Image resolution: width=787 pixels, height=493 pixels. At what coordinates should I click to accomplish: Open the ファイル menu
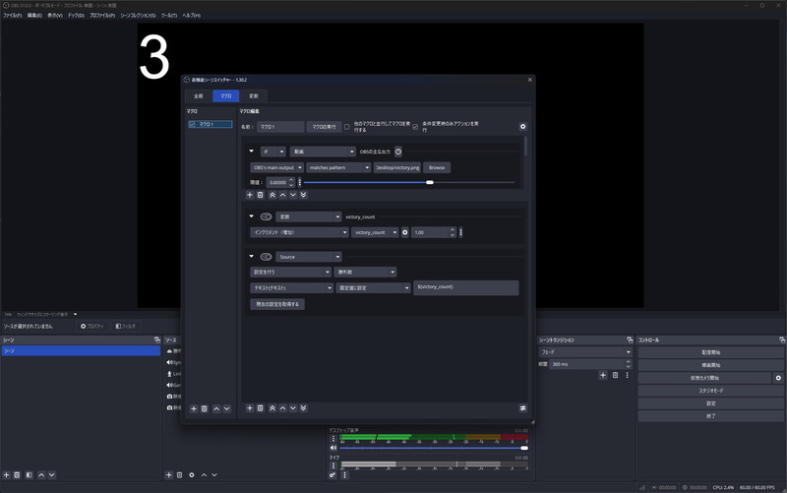pos(12,16)
